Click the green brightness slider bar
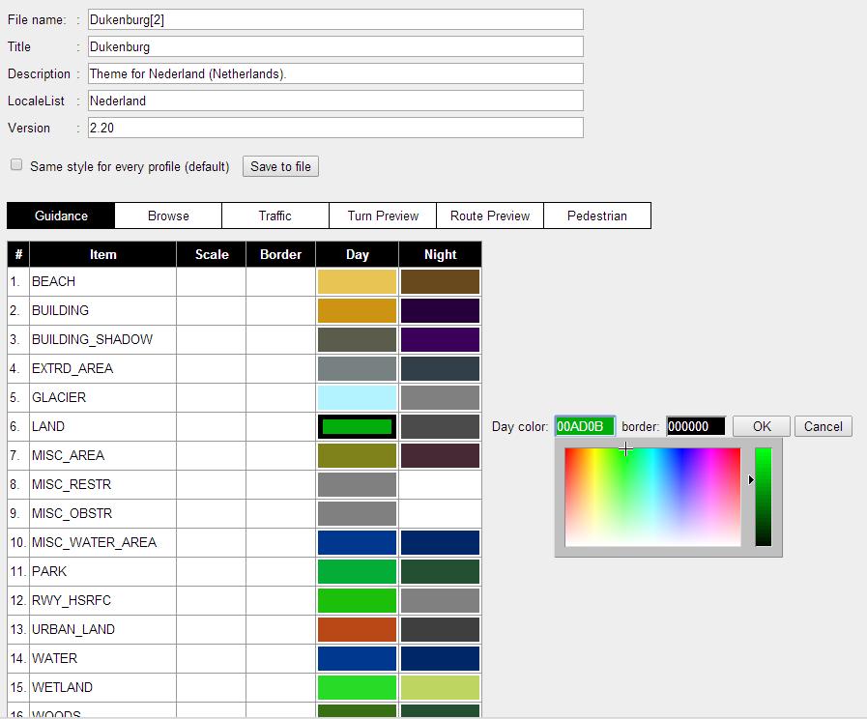The image size is (867, 719). click(764, 497)
